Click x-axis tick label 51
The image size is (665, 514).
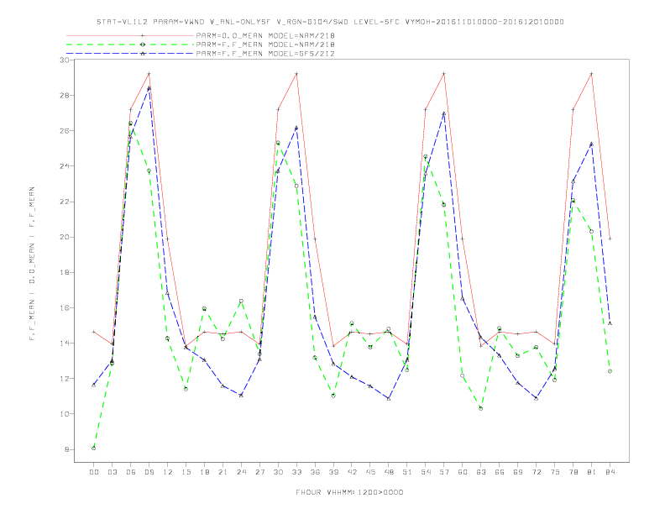[x=407, y=472]
